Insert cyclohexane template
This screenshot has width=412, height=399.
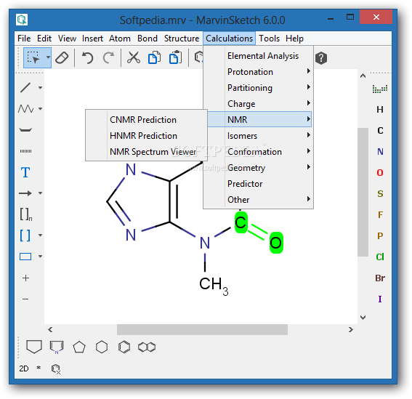coord(102,347)
